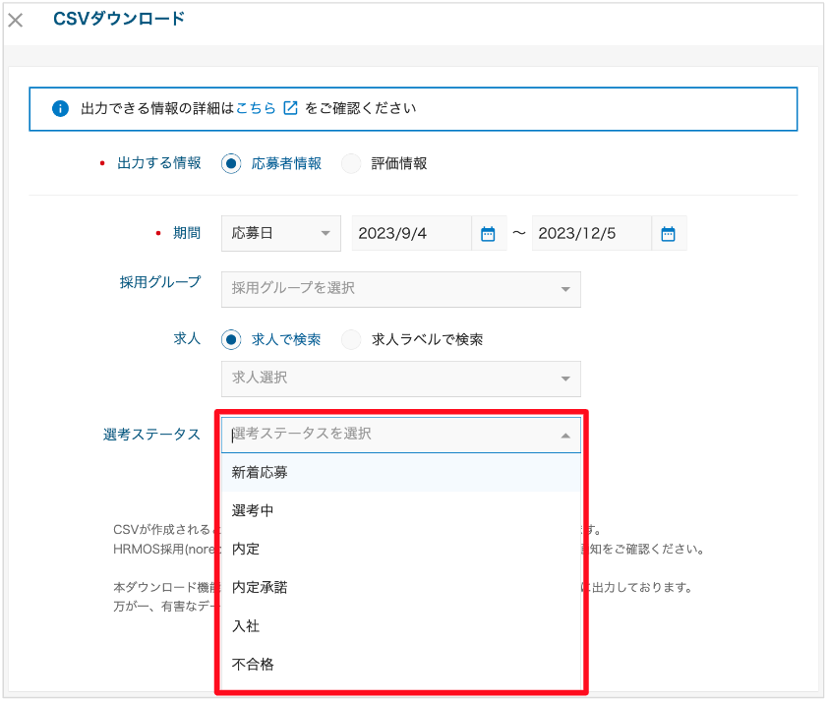Close the CSVダウンロード dialog
This screenshot has height=702, width=828.
[x=15, y=21]
